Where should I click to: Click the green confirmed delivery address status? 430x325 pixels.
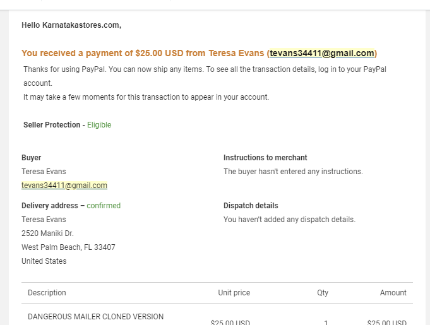(x=104, y=206)
